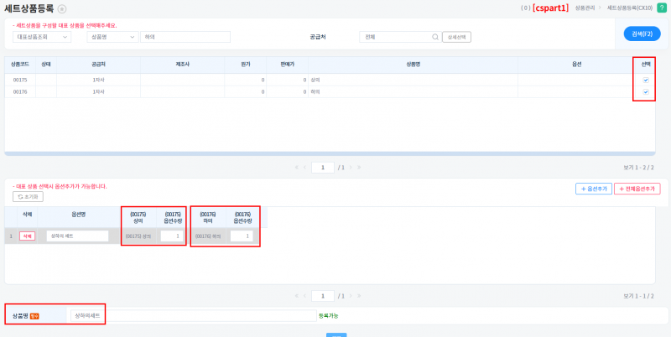The height and width of the screenshot is (337, 671).
Task: Open the 상품명 search-type dropdown
Action: click(x=112, y=37)
